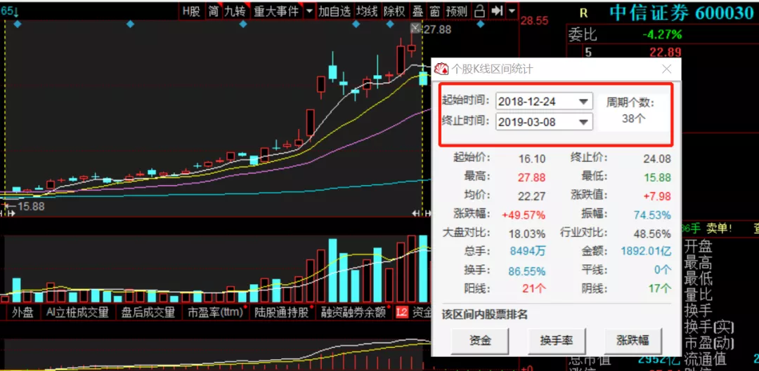Click the 22.89 sell-5 price

click(x=666, y=52)
